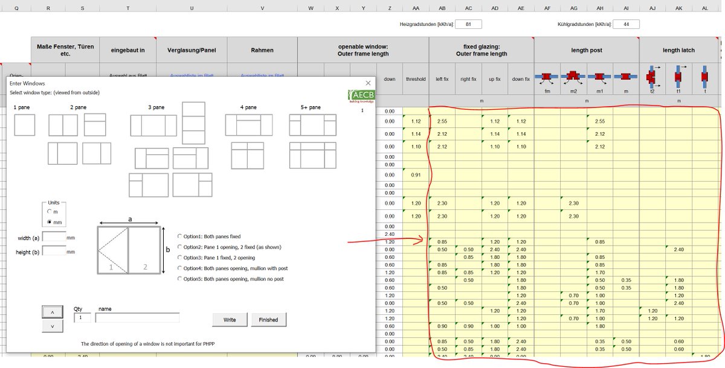
Task: Select column header AH
Action: pyautogui.click(x=599, y=7)
